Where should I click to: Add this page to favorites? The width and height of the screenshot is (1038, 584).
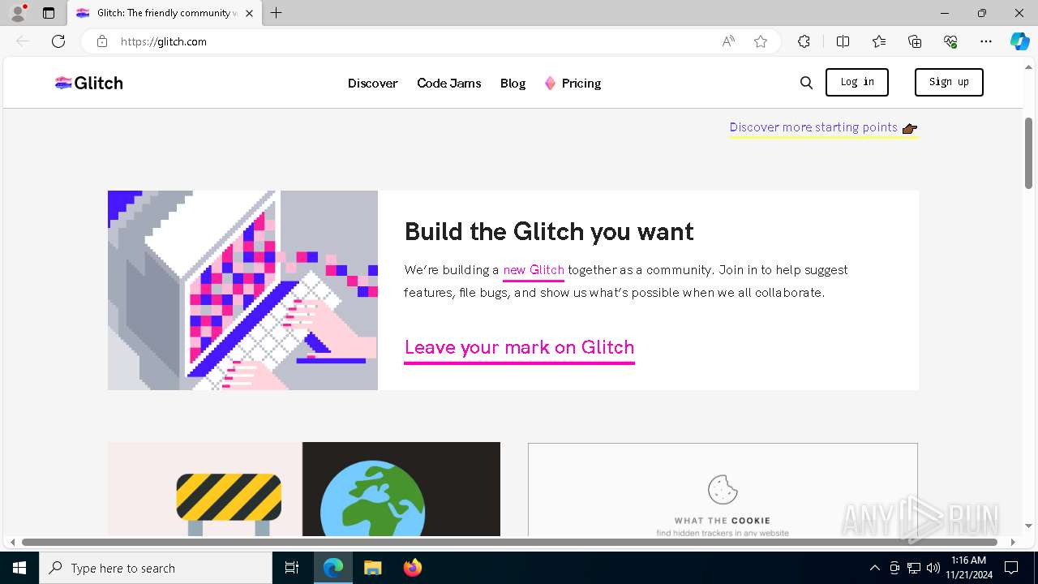point(761,41)
